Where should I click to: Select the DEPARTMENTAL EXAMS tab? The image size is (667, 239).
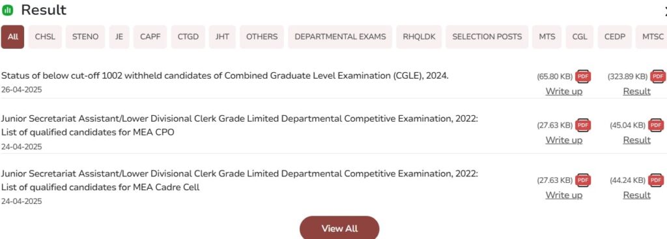(340, 37)
